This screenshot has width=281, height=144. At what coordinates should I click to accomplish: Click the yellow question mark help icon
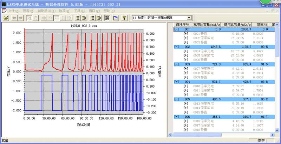(x=124, y=18)
